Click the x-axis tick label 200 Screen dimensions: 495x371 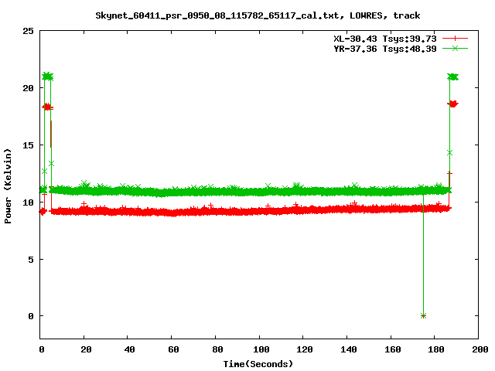click(x=480, y=349)
